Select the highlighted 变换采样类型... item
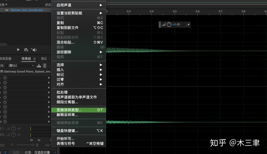The image size is (267, 154). 79,110
